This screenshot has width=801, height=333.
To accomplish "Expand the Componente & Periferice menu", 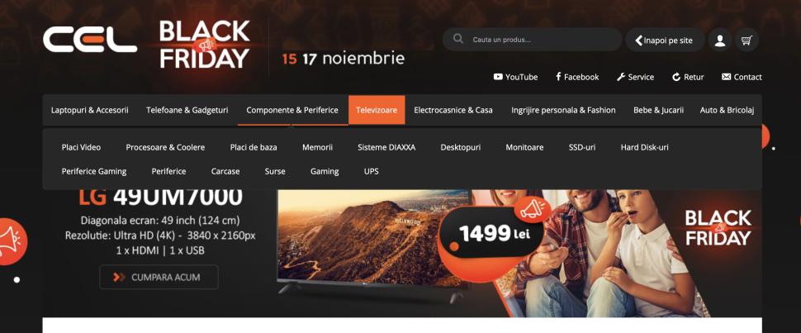I will (x=292, y=110).
